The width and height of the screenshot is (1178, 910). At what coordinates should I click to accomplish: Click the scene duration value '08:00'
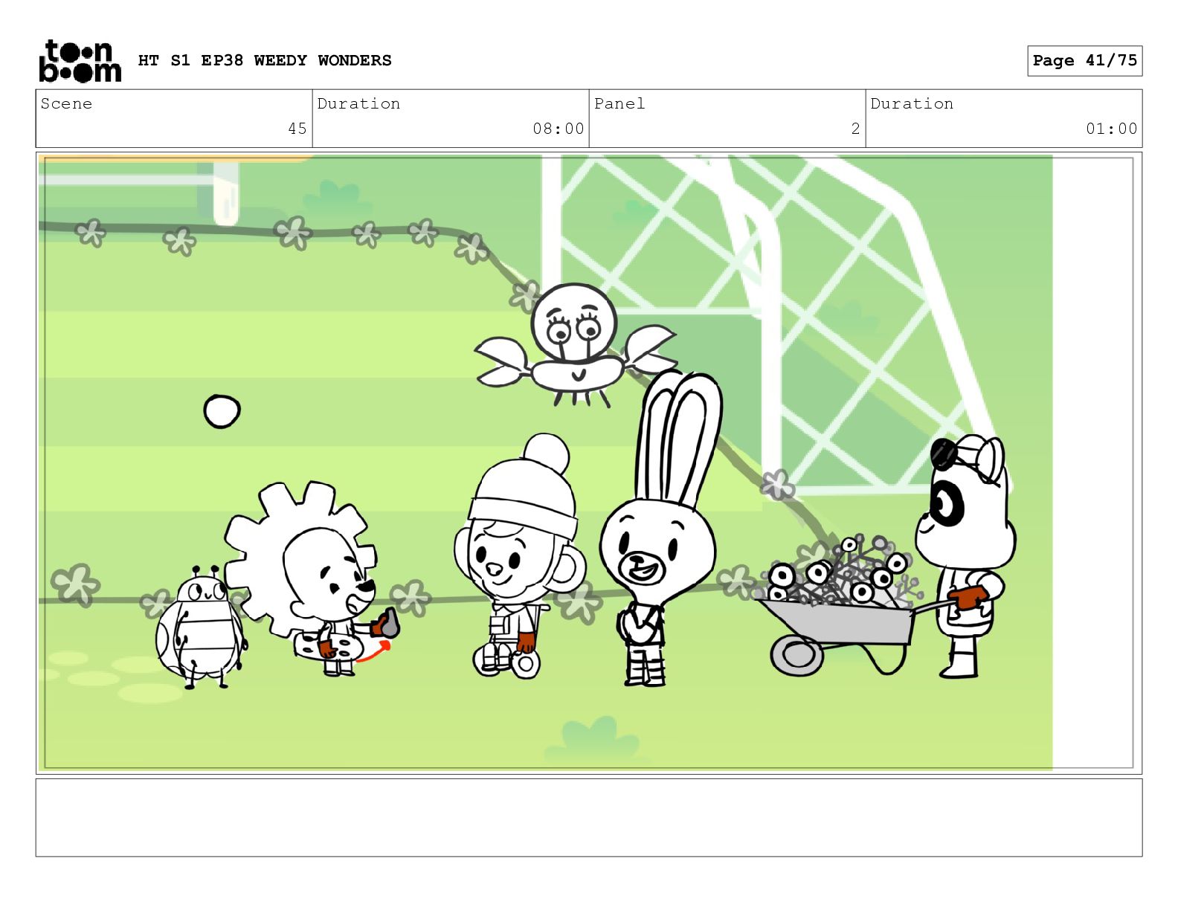click(x=559, y=129)
